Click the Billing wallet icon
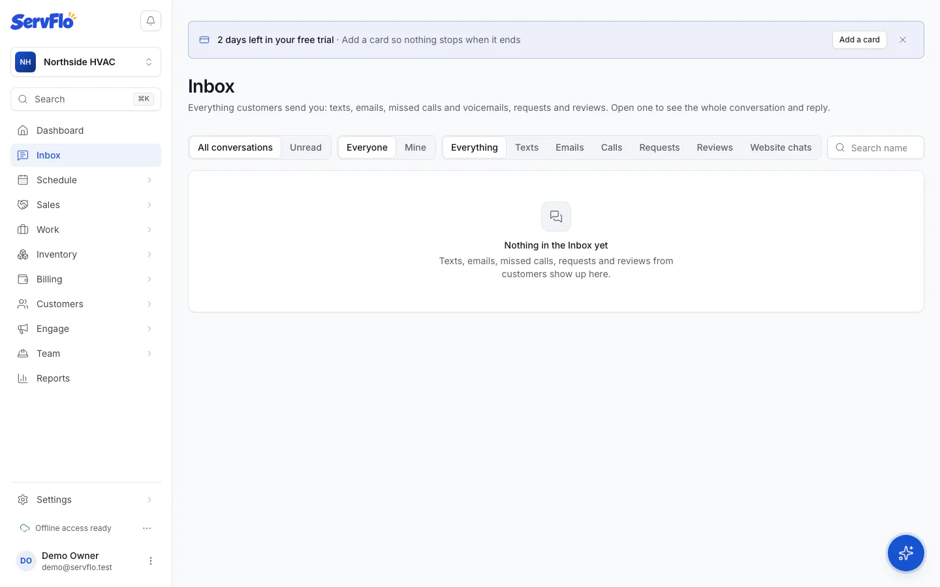940x587 pixels. 23,279
